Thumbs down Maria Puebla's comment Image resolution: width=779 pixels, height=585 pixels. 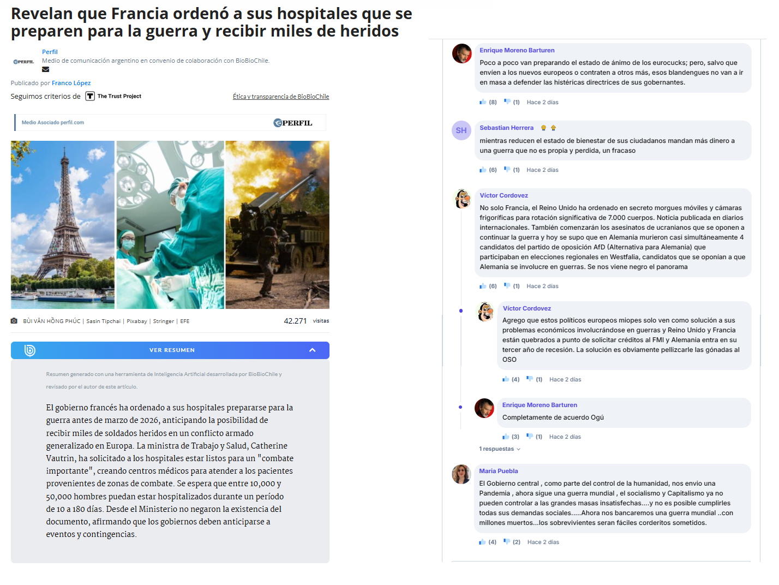(x=506, y=542)
